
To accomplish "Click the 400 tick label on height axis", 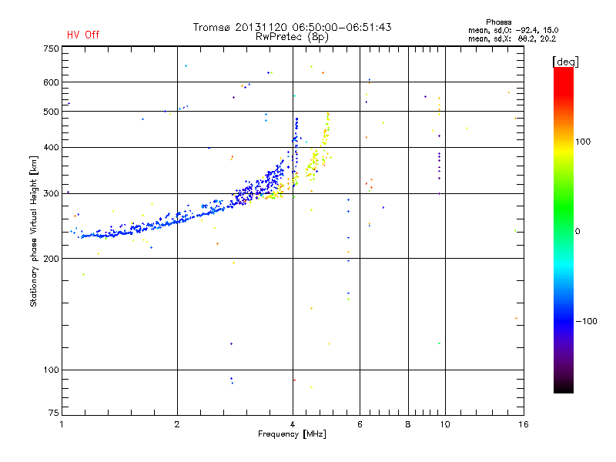I will click(x=51, y=147).
